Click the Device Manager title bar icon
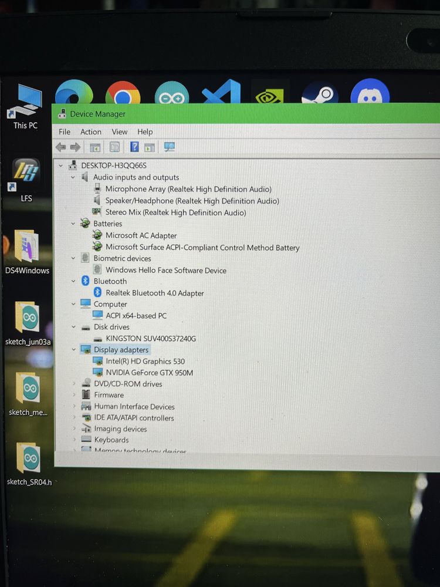 (x=62, y=114)
